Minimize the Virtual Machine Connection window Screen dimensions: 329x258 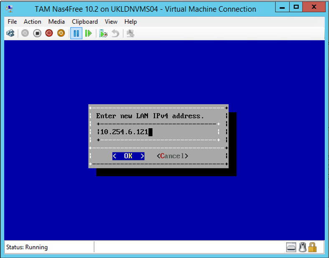click(x=282, y=8)
